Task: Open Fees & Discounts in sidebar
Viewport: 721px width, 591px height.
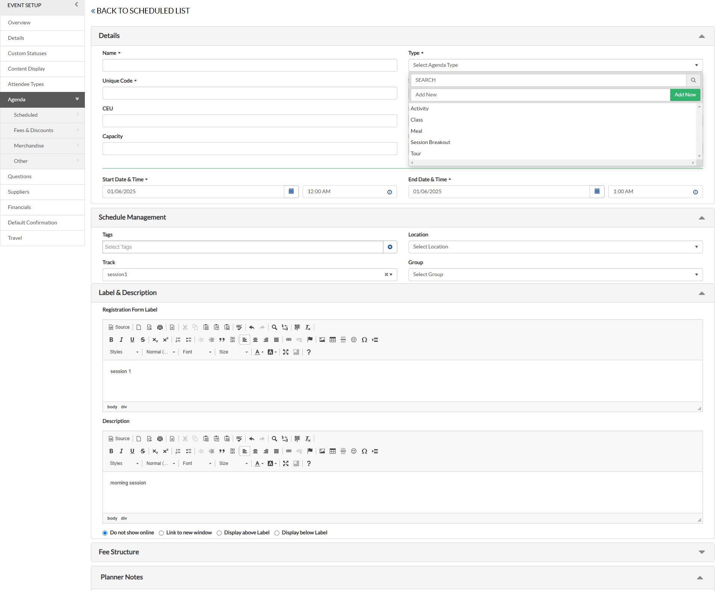Action: tap(33, 131)
